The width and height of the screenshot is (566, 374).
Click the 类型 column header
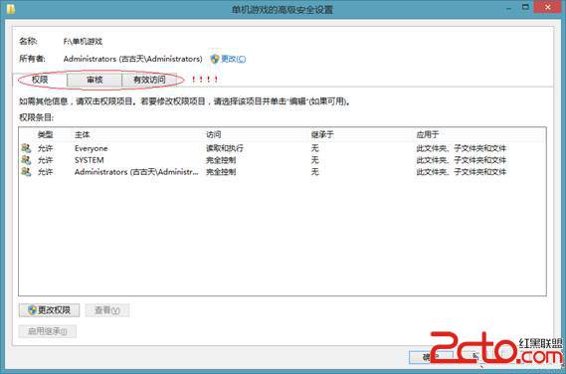45,134
